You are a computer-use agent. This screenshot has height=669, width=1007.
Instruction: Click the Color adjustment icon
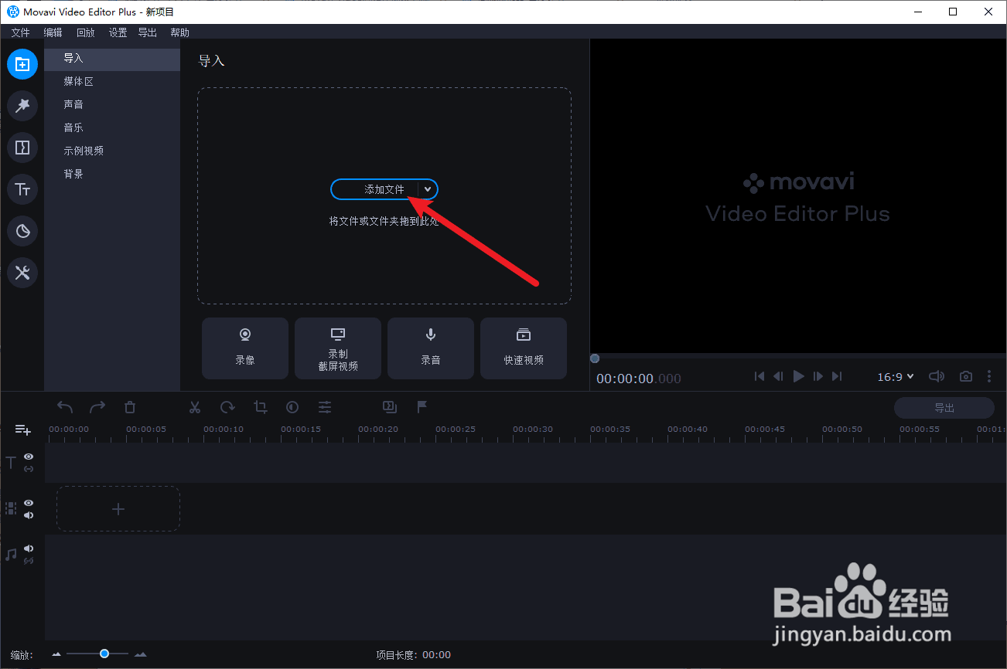click(292, 407)
